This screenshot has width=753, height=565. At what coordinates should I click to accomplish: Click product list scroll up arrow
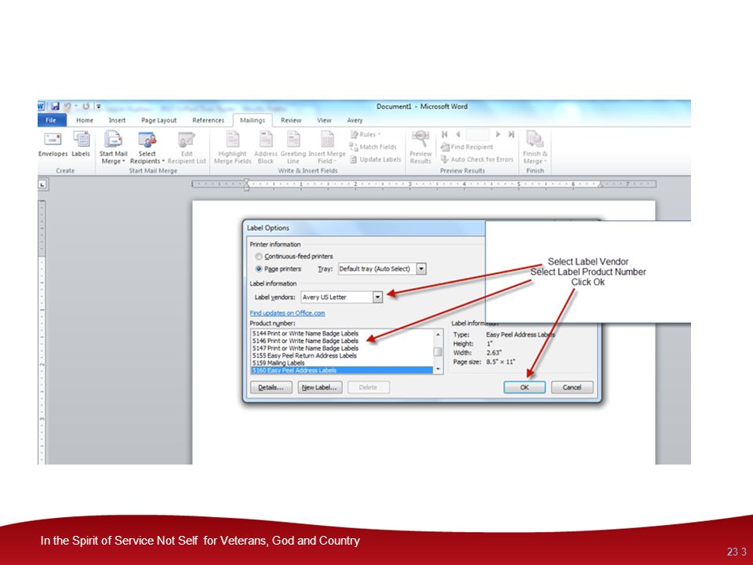click(438, 334)
